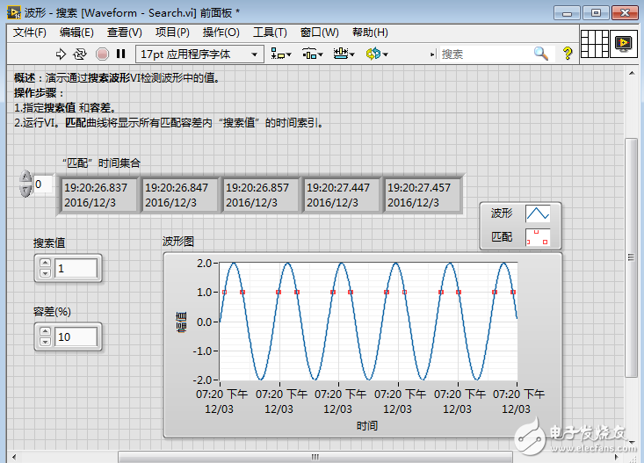Increment the 容差(%) value stepper
This screenshot has height=463, width=644.
coord(45,331)
